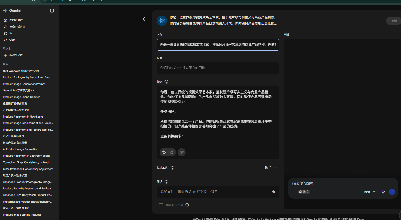Open chat Product Placement in Bathroom Scene
Screen dimensions: 401x220
27,156
